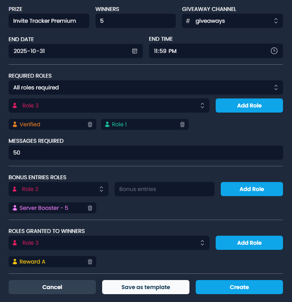Image resolution: width=292 pixels, height=302 pixels.
Task: Click Save as template
Action: [146, 287]
